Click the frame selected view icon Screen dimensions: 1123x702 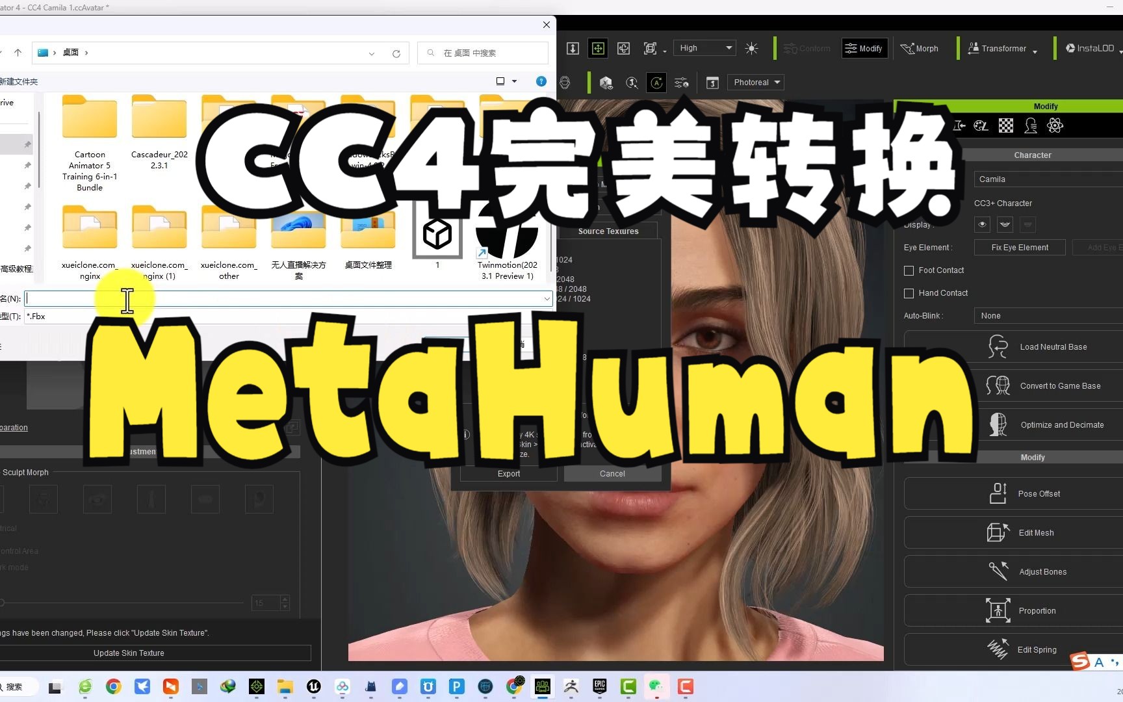tap(650, 48)
